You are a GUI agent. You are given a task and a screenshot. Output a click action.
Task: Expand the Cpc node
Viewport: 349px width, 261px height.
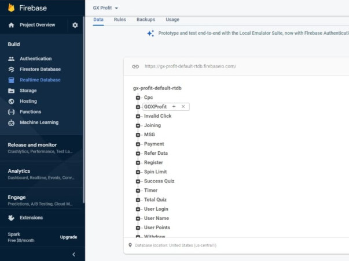tap(138, 98)
